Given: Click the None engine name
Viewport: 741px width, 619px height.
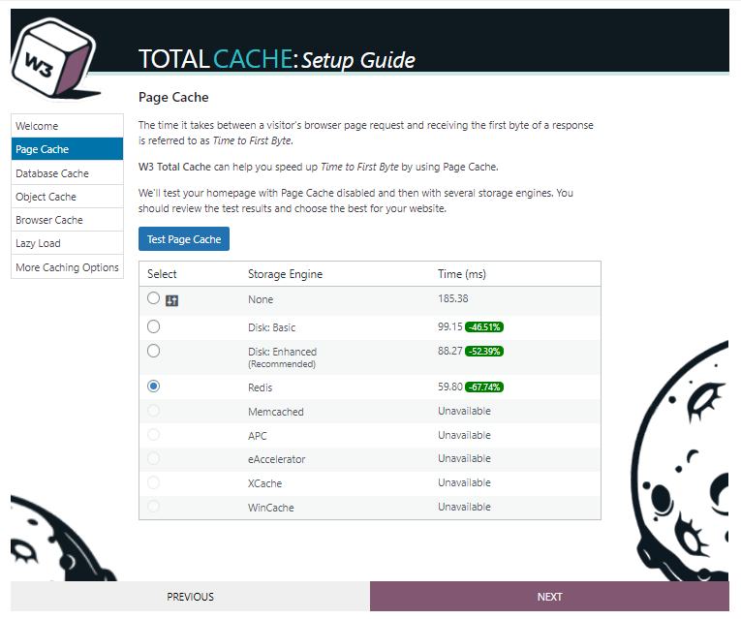Looking at the screenshot, I should click(x=261, y=299).
